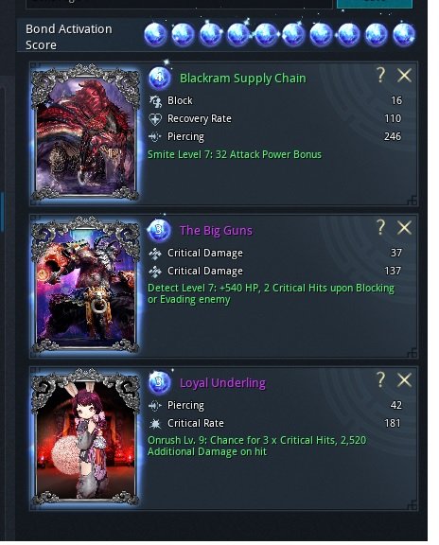Click the Onrush Lv. 9 bonus description

coord(256,446)
